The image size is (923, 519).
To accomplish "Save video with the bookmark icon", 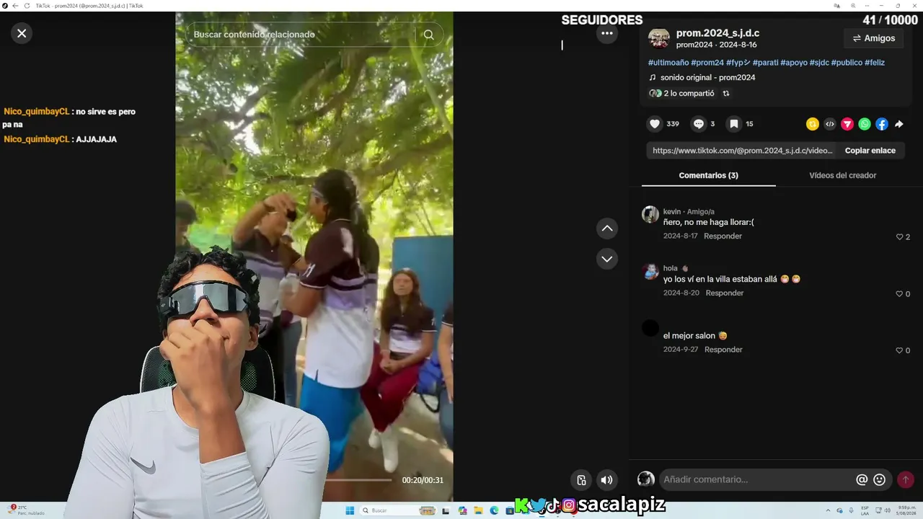I will tap(734, 124).
